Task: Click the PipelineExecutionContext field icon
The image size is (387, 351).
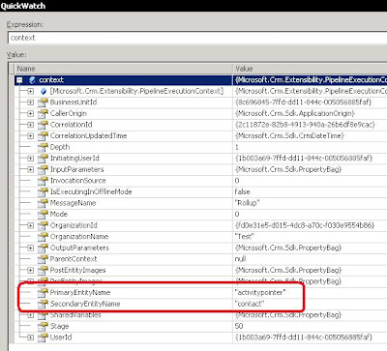Action: tap(44, 91)
